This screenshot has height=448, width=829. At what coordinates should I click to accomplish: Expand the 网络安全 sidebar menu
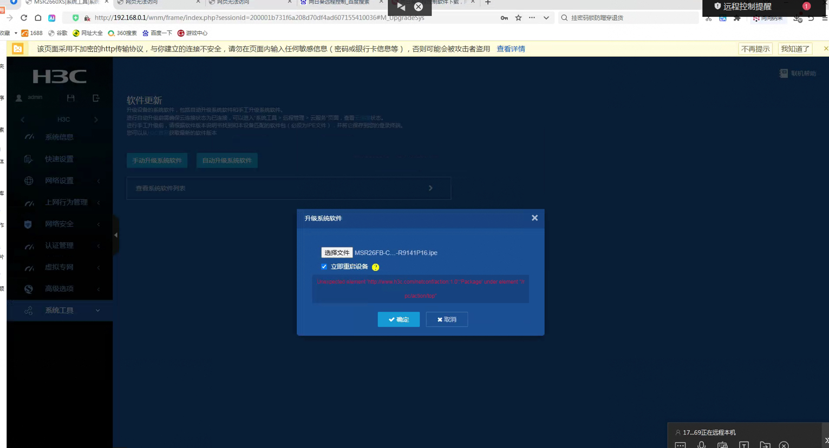59,224
